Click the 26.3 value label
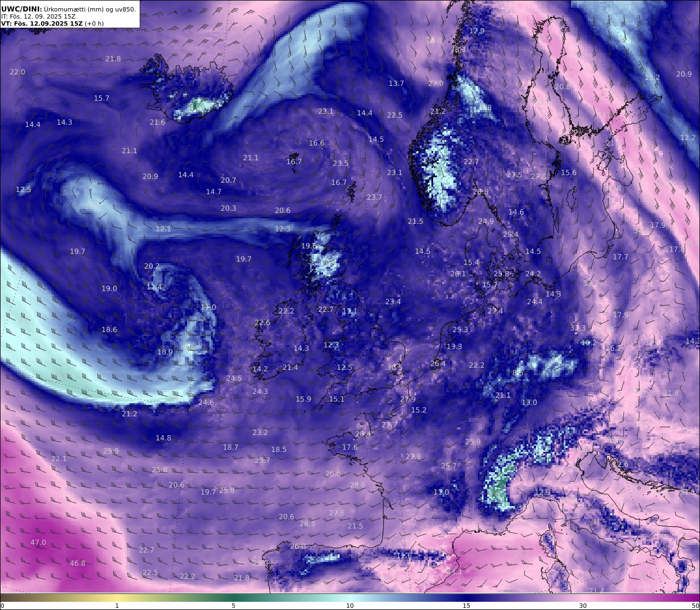 (307, 524)
